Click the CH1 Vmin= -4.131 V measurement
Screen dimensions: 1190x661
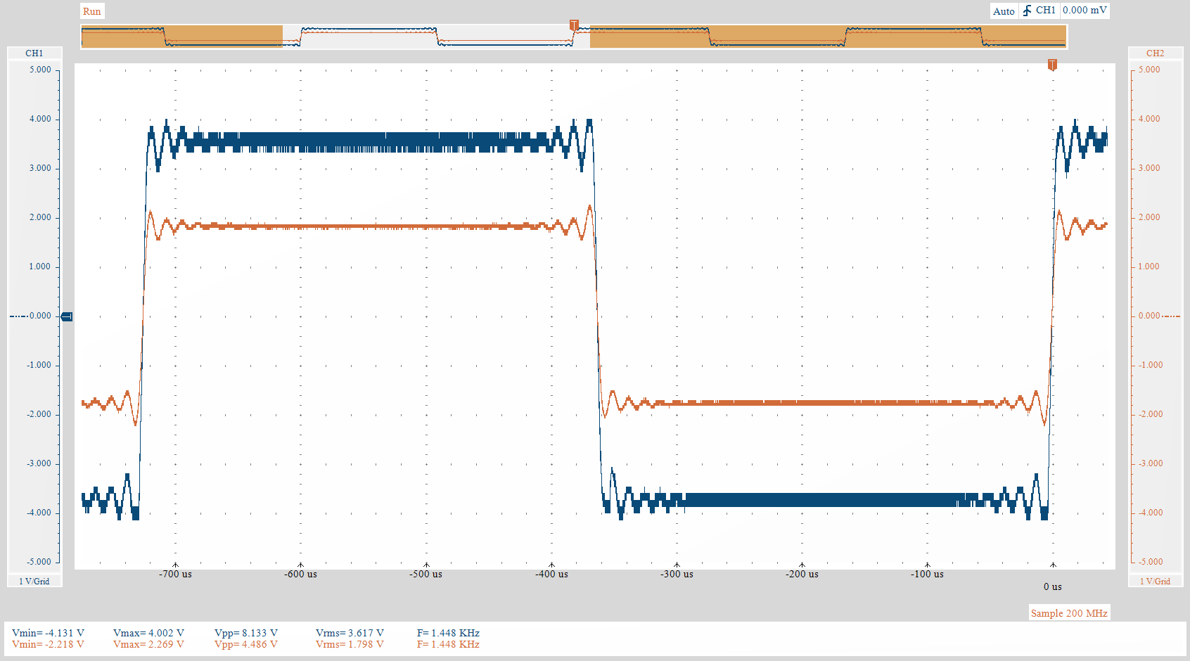(48, 633)
